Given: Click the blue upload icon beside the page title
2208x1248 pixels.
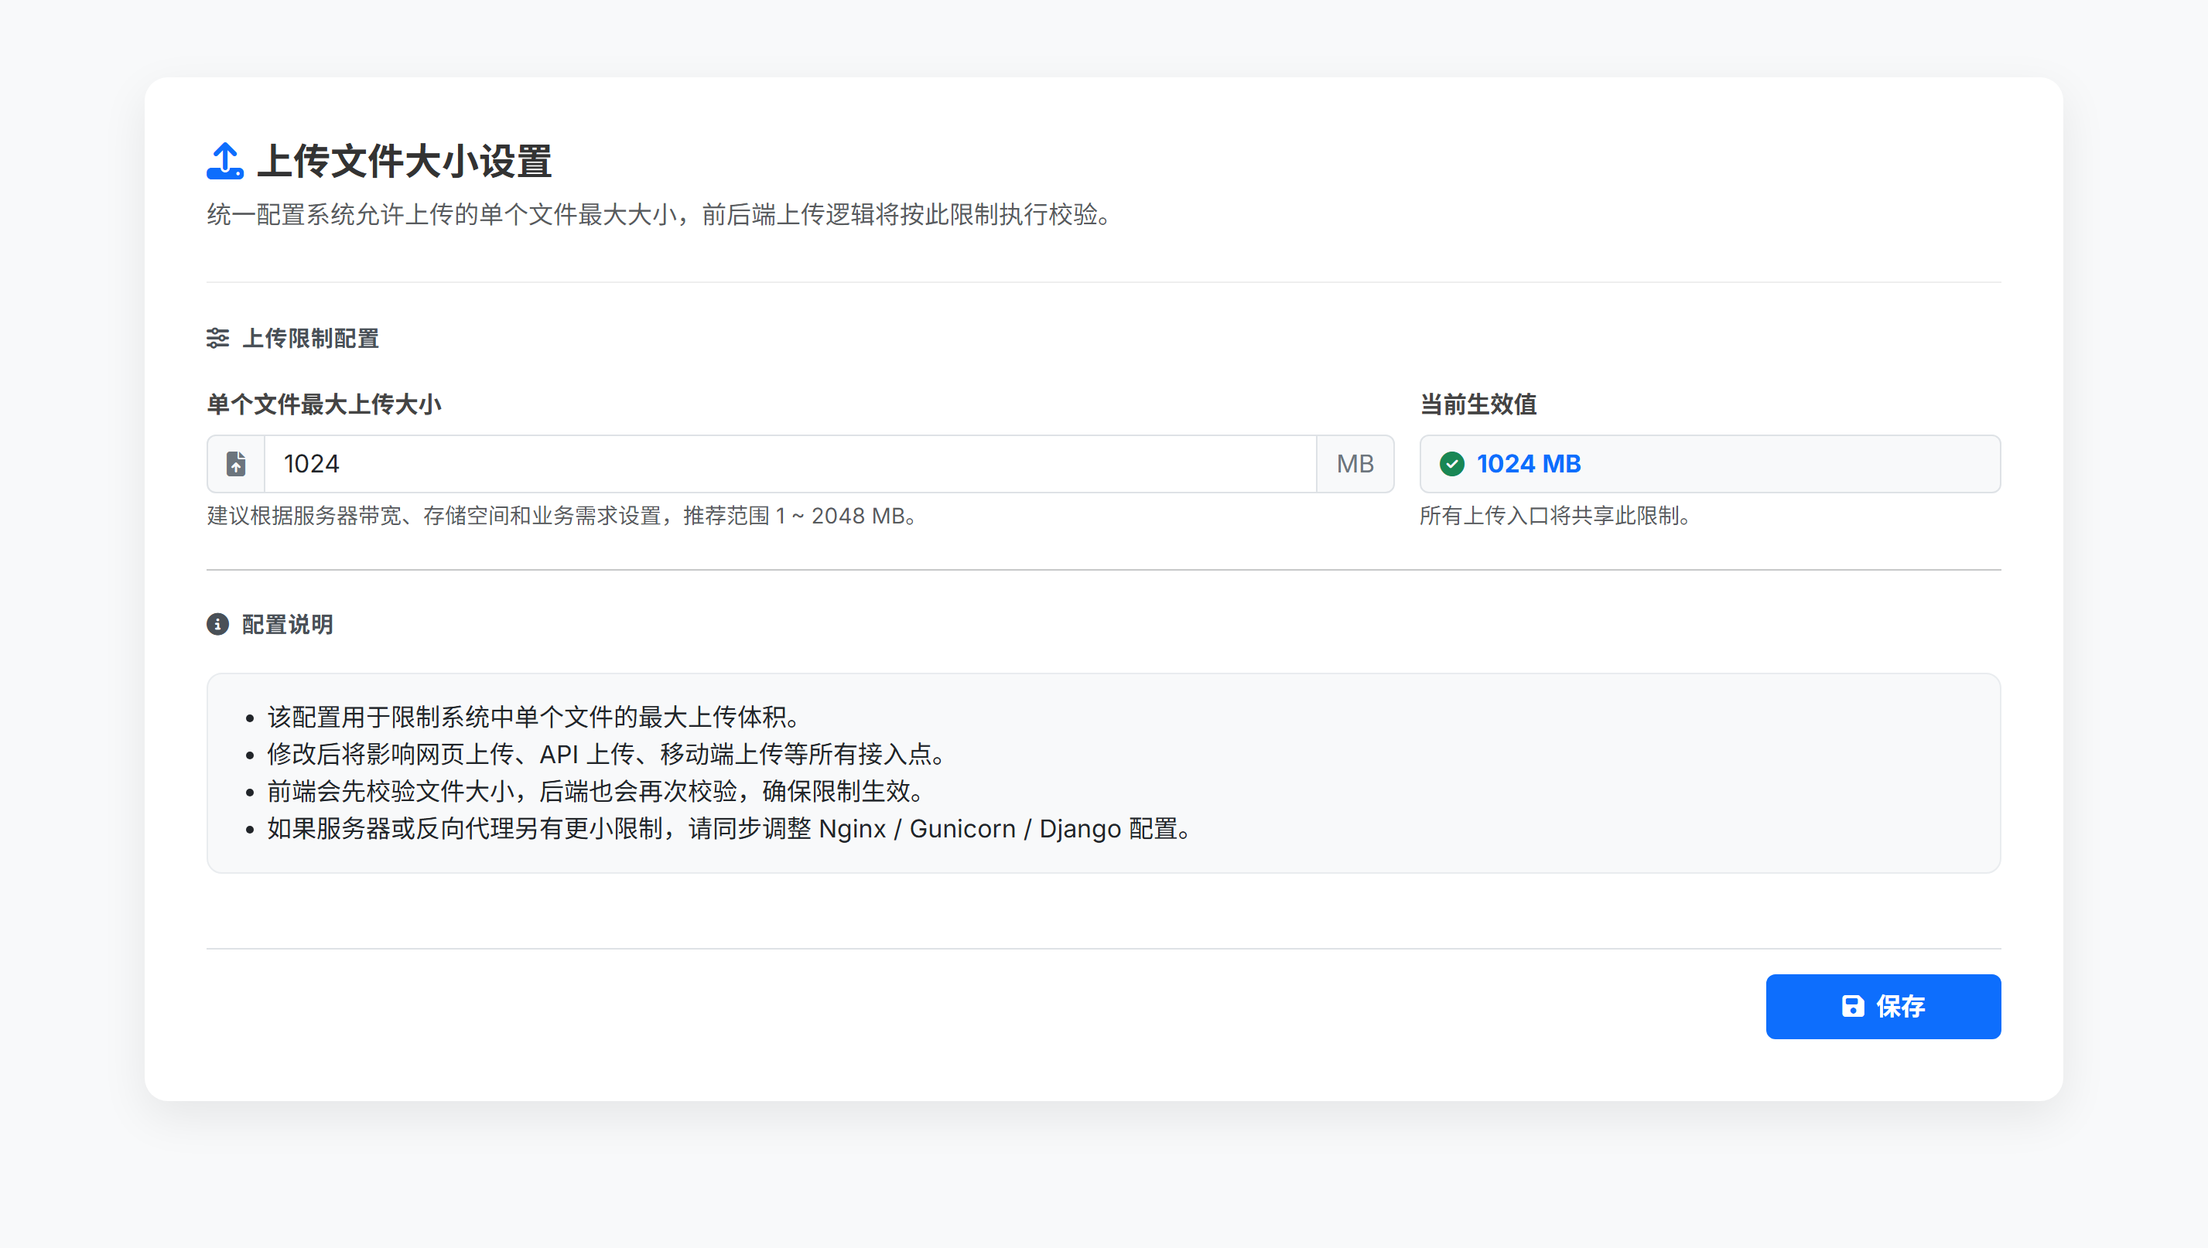Looking at the screenshot, I should tap(224, 159).
